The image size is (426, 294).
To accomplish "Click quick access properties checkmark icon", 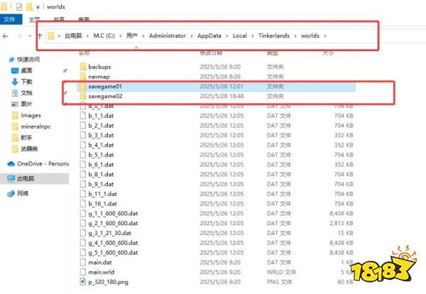I will [x=19, y=6].
